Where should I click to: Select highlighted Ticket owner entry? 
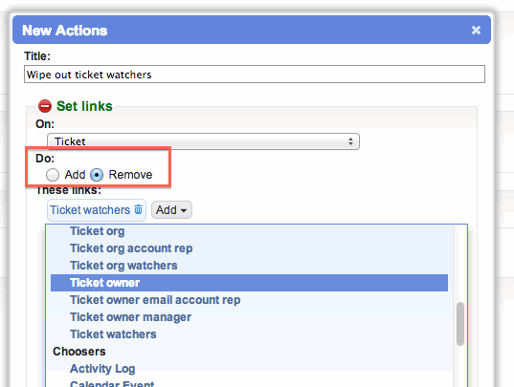pos(249,283)
